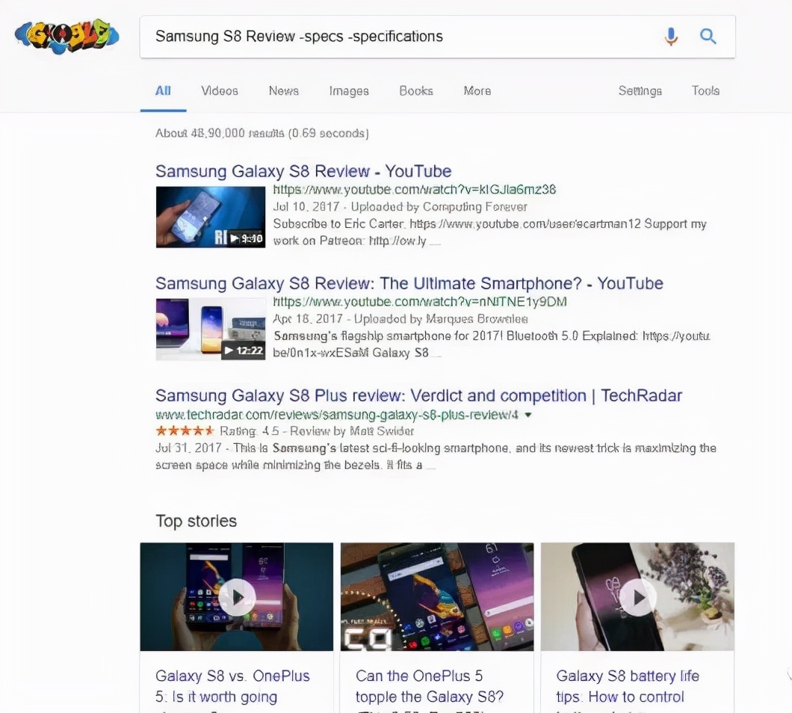792x713 pixels.
Task: Play the Marques Brownlee 12:22 video thumbnail
Action: 211,329
